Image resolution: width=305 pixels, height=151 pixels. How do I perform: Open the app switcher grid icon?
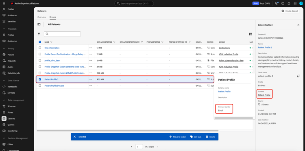point(295,4)
